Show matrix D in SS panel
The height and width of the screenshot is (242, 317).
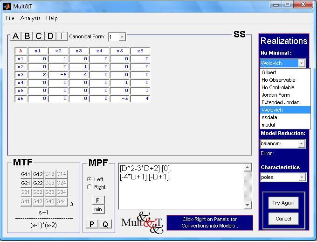click(50, 36)
